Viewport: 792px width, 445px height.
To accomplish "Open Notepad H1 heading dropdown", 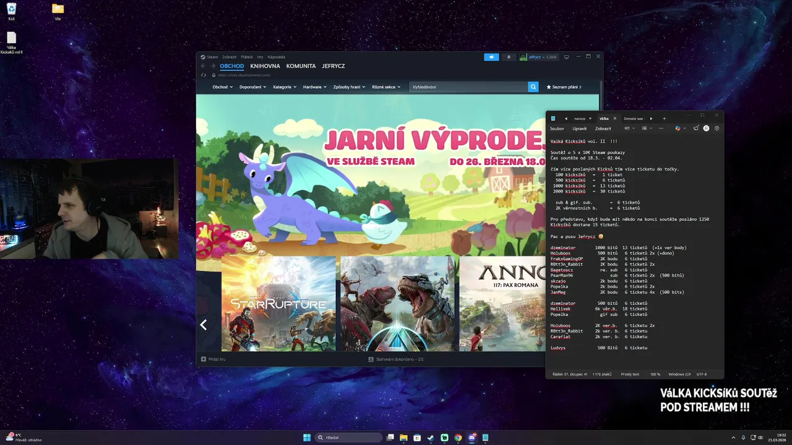I will pyautogui.click(x=629, y=129).
